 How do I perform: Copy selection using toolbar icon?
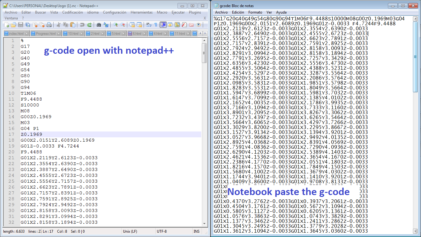[x=66, y=25]
